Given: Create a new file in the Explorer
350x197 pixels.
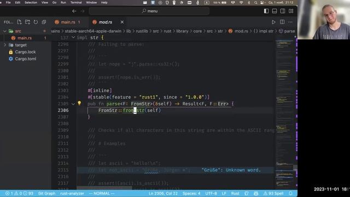Looking at the screenshot, I should [x=20, y=22].
